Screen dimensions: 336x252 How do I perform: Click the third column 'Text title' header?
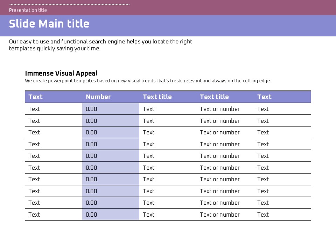[x=157, y=97]
